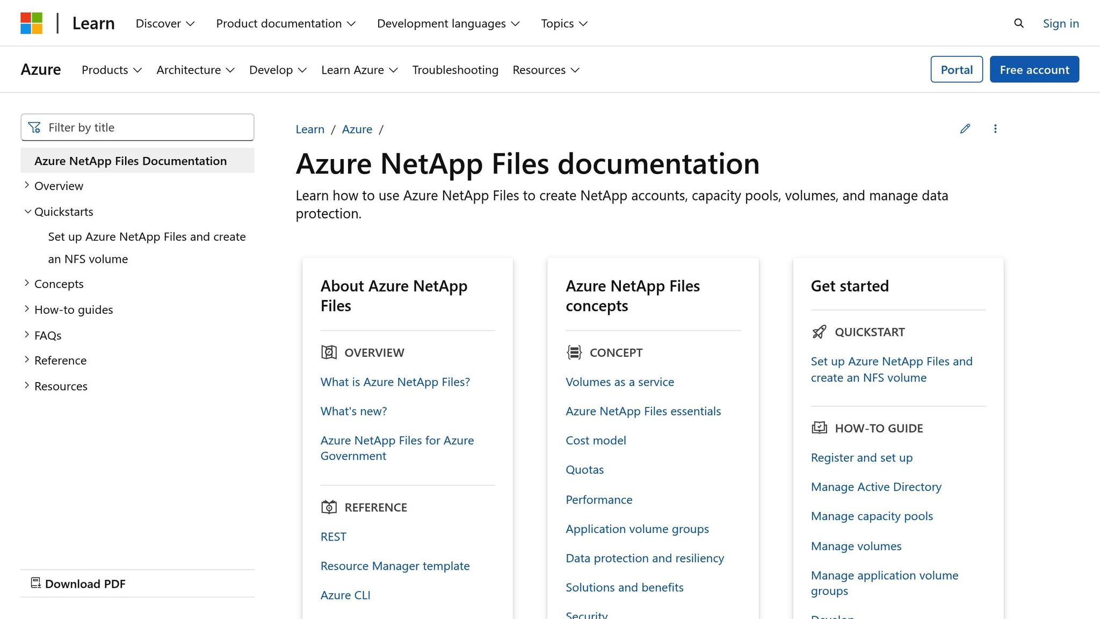Open Application volume groups link
Viewport: 1100px width, 619px height.
coord(637,529)
